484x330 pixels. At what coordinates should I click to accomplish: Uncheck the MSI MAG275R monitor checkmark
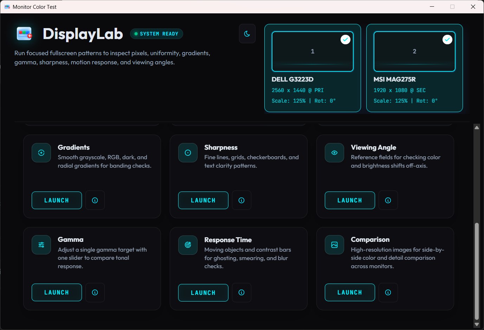click(x=447, y=39)
